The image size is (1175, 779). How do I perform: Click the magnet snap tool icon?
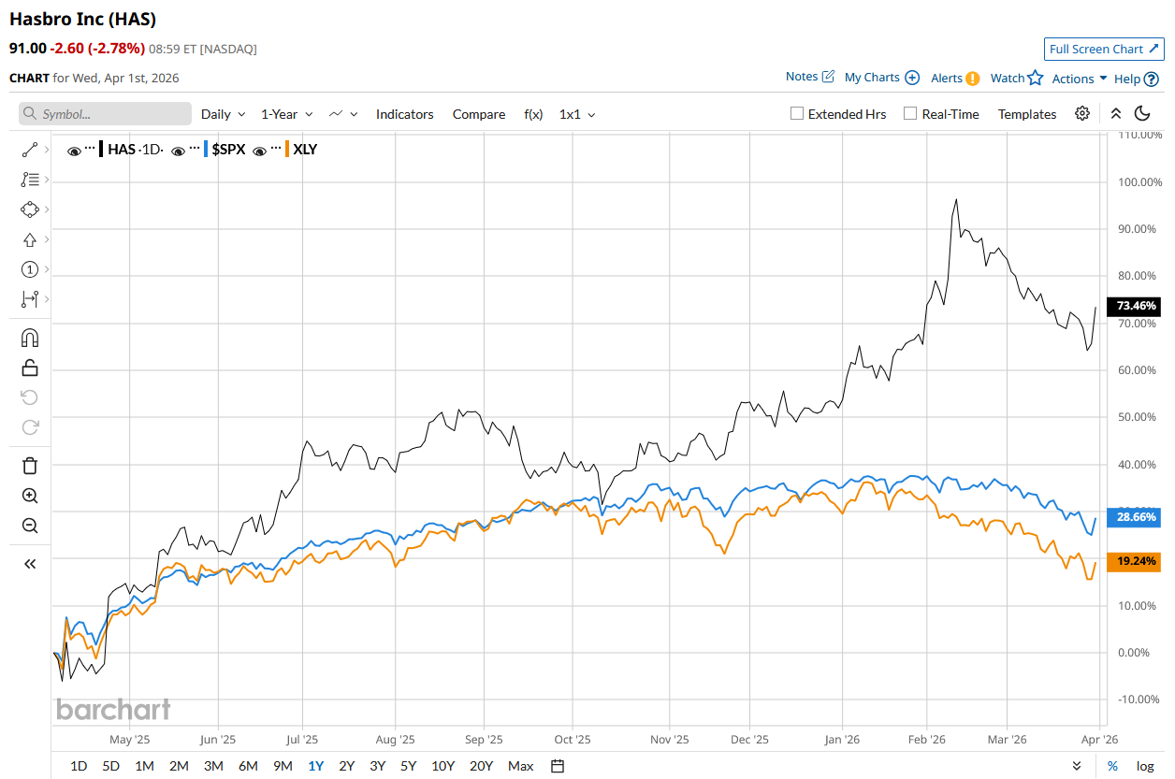pyautogui.click(x=29, y=338)
